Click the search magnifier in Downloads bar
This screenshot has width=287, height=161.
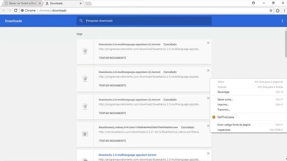click(81, 21)
